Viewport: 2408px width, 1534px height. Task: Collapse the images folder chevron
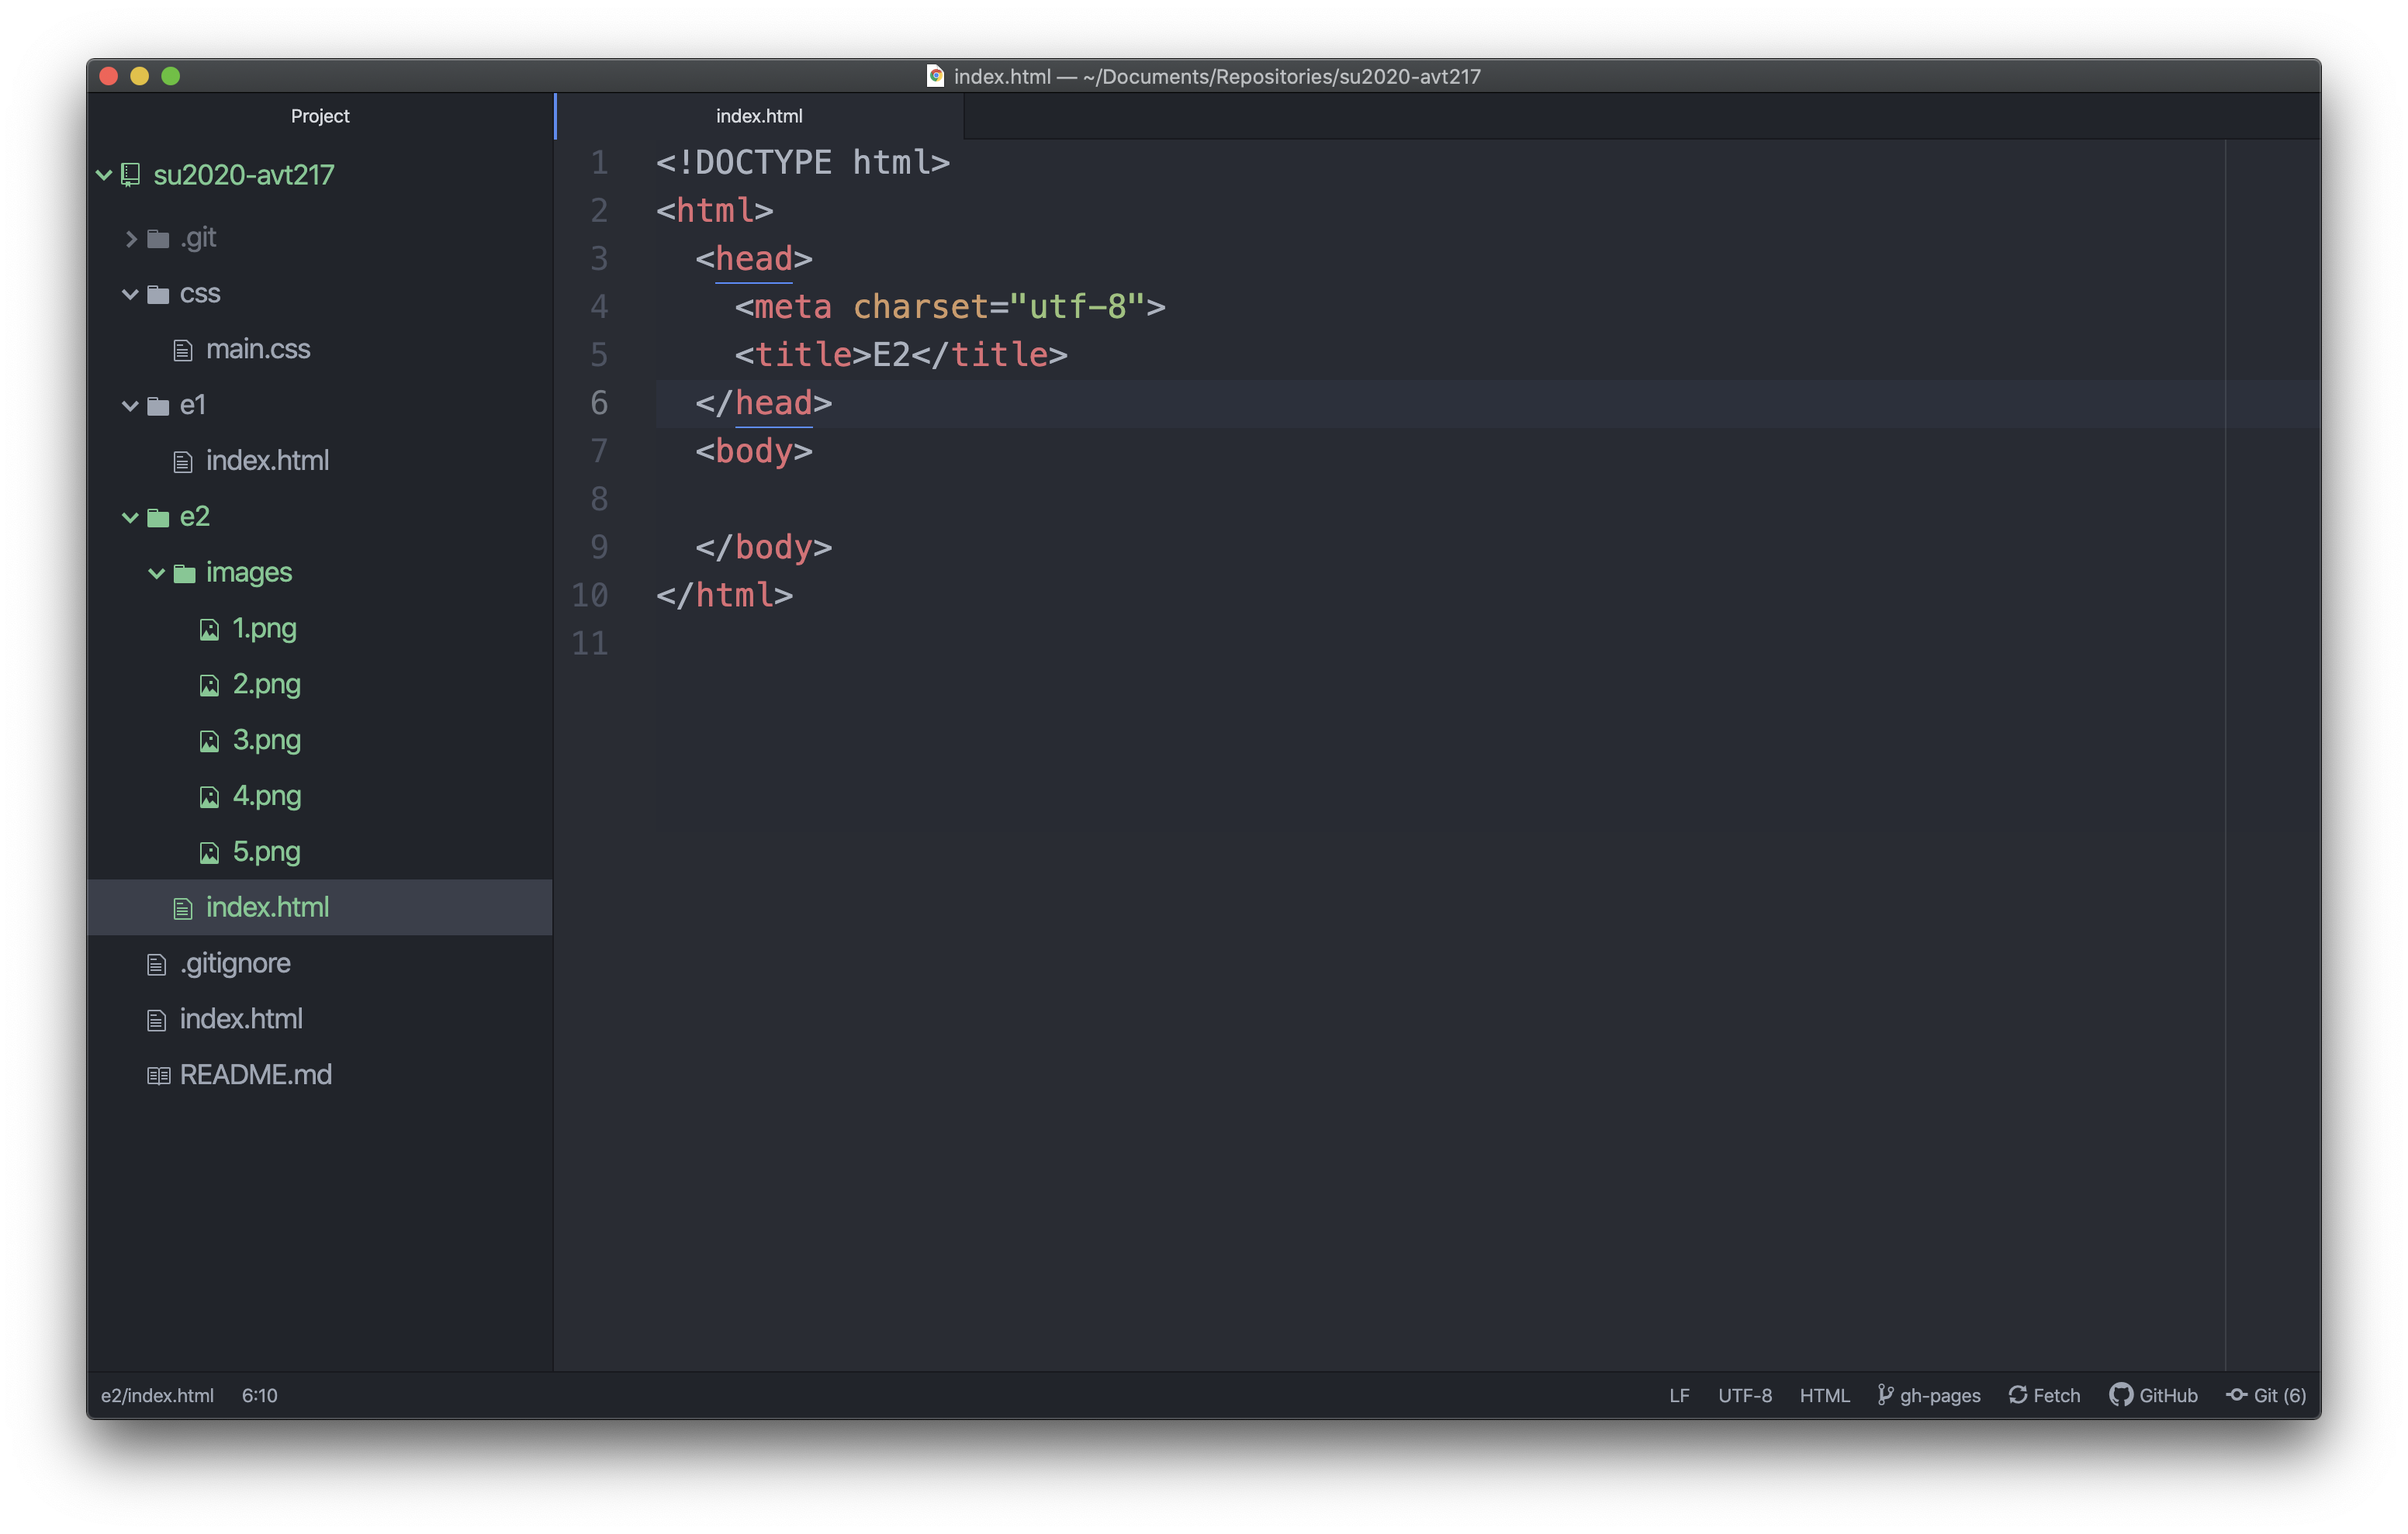[156, 573]
